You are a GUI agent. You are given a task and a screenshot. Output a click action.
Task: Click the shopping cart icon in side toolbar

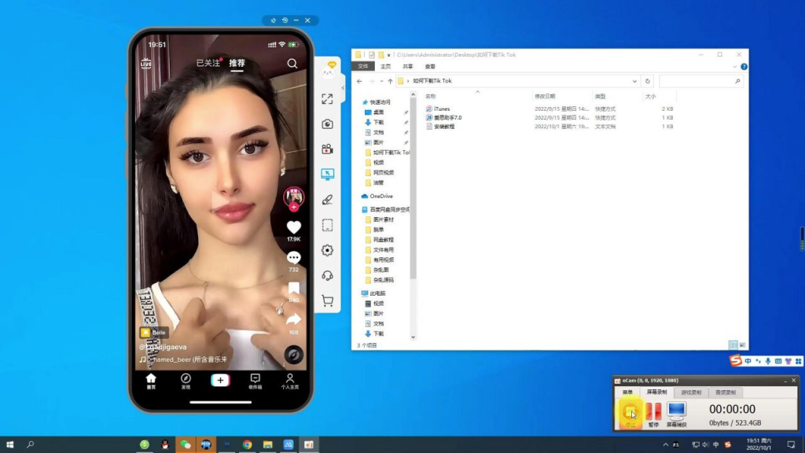tap(328, 300)
